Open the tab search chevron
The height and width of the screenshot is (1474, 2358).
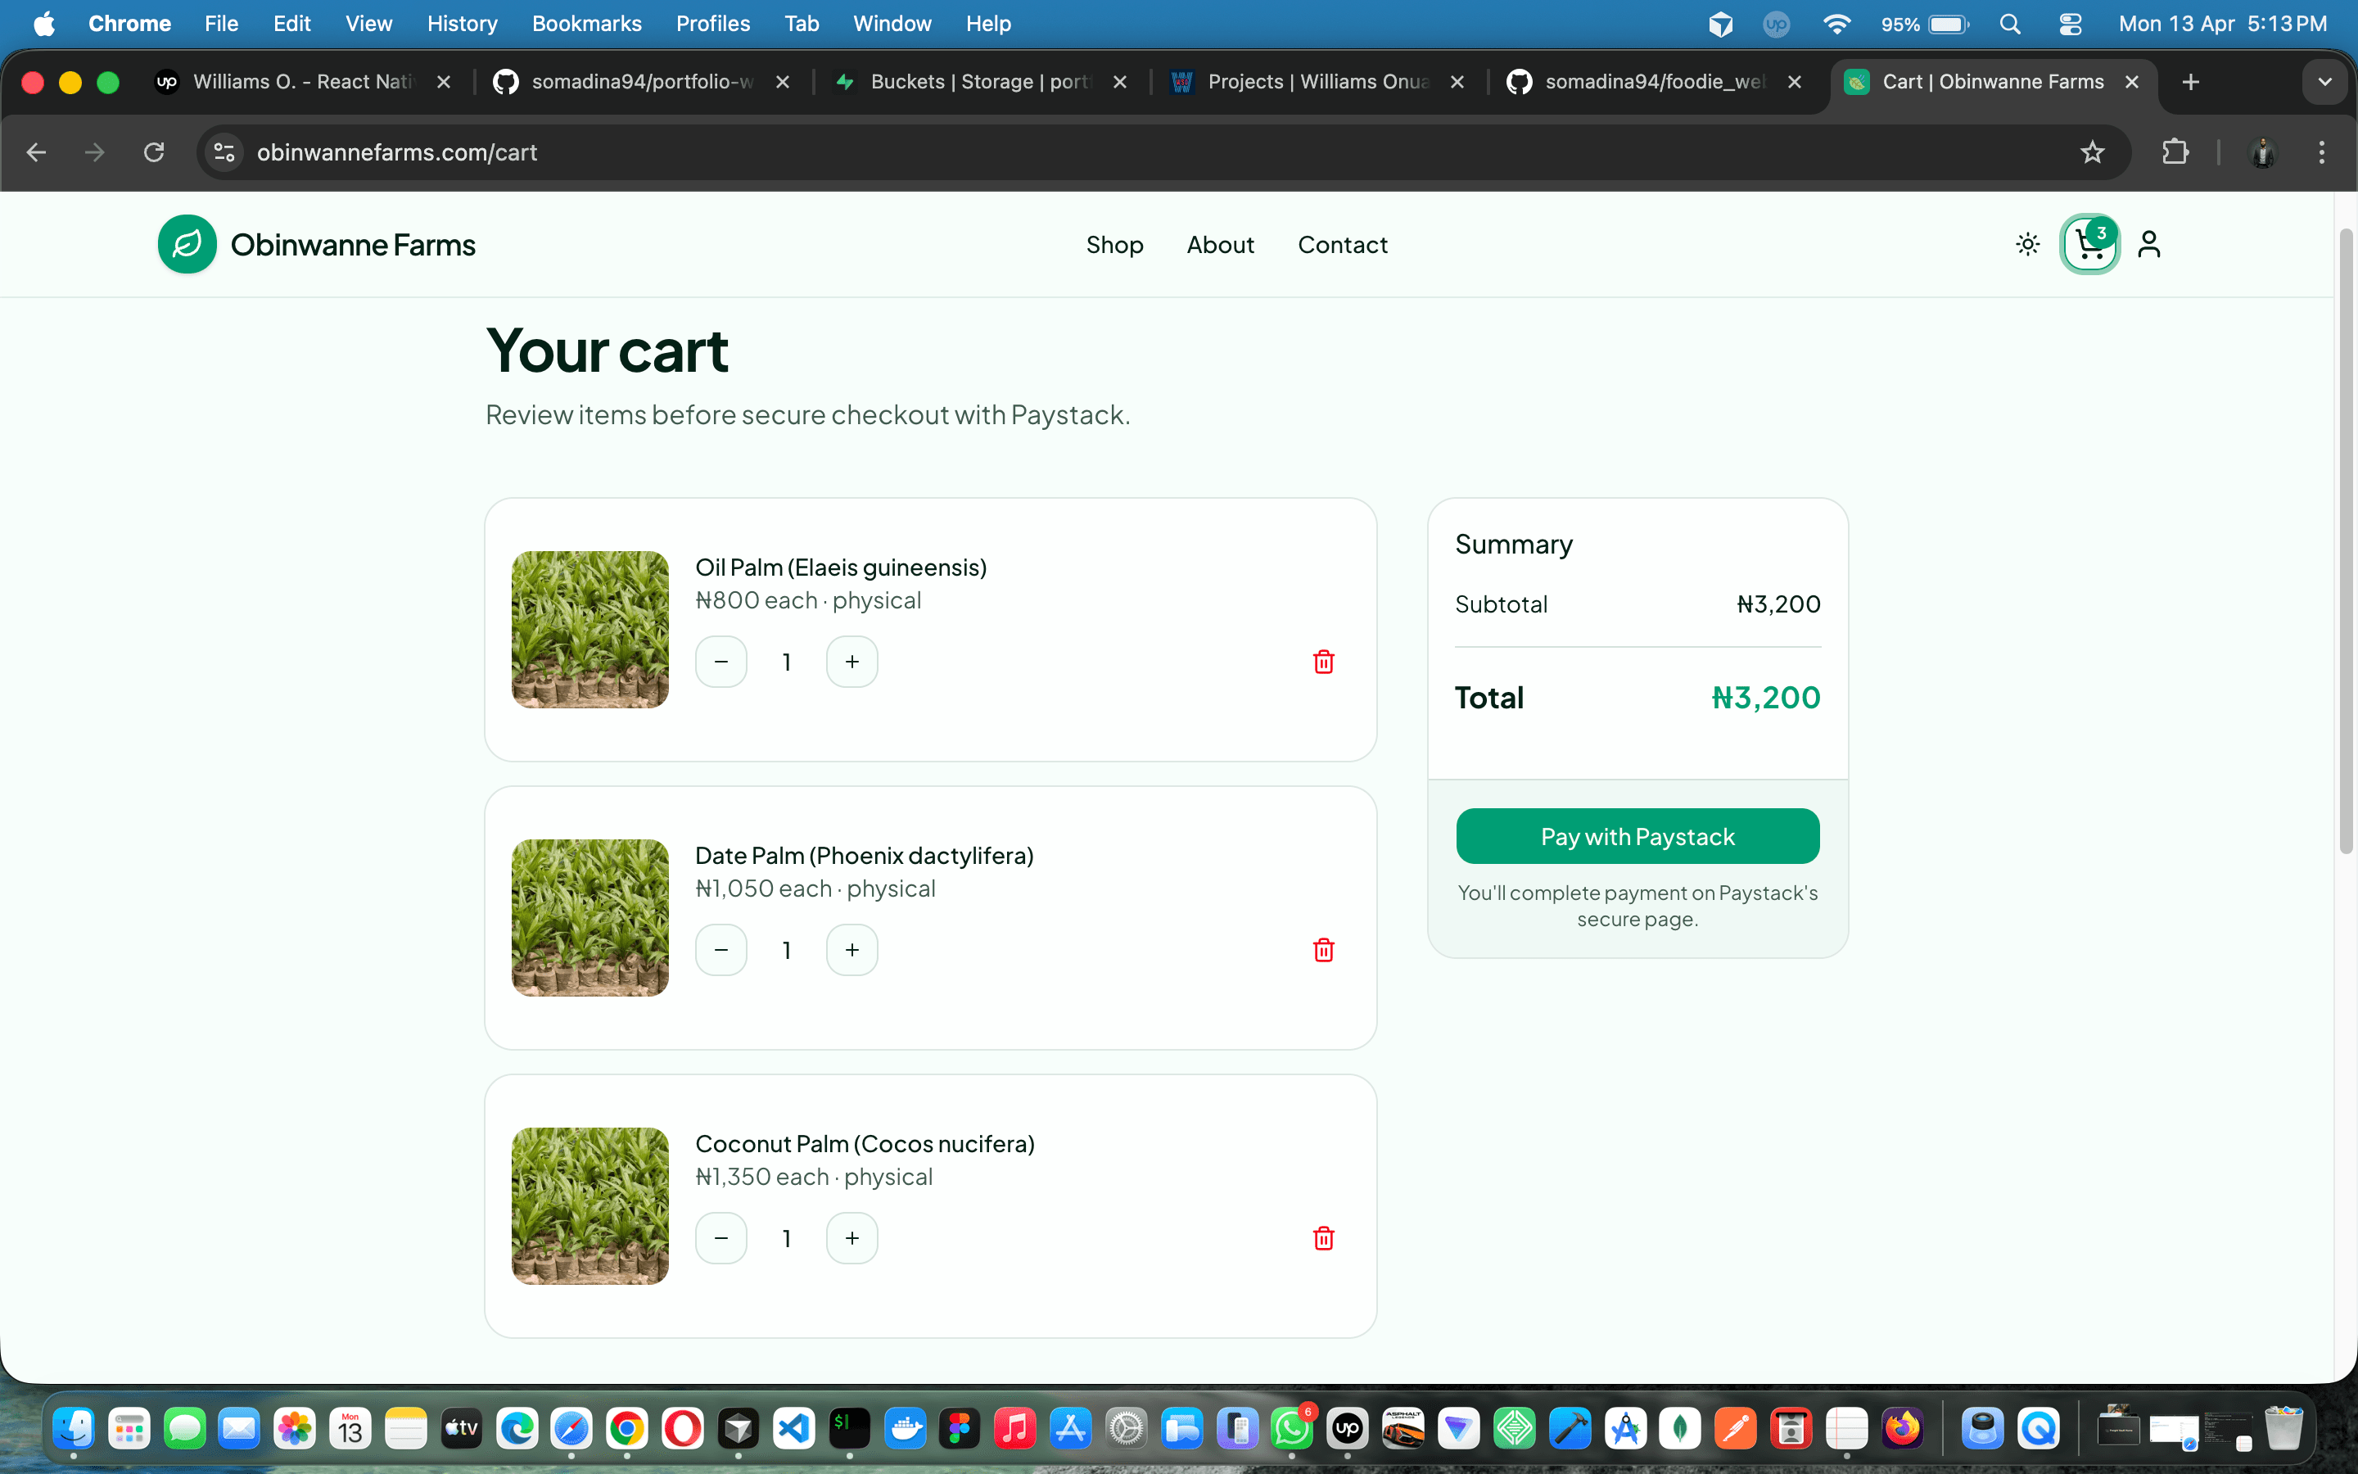[2325, 82]
